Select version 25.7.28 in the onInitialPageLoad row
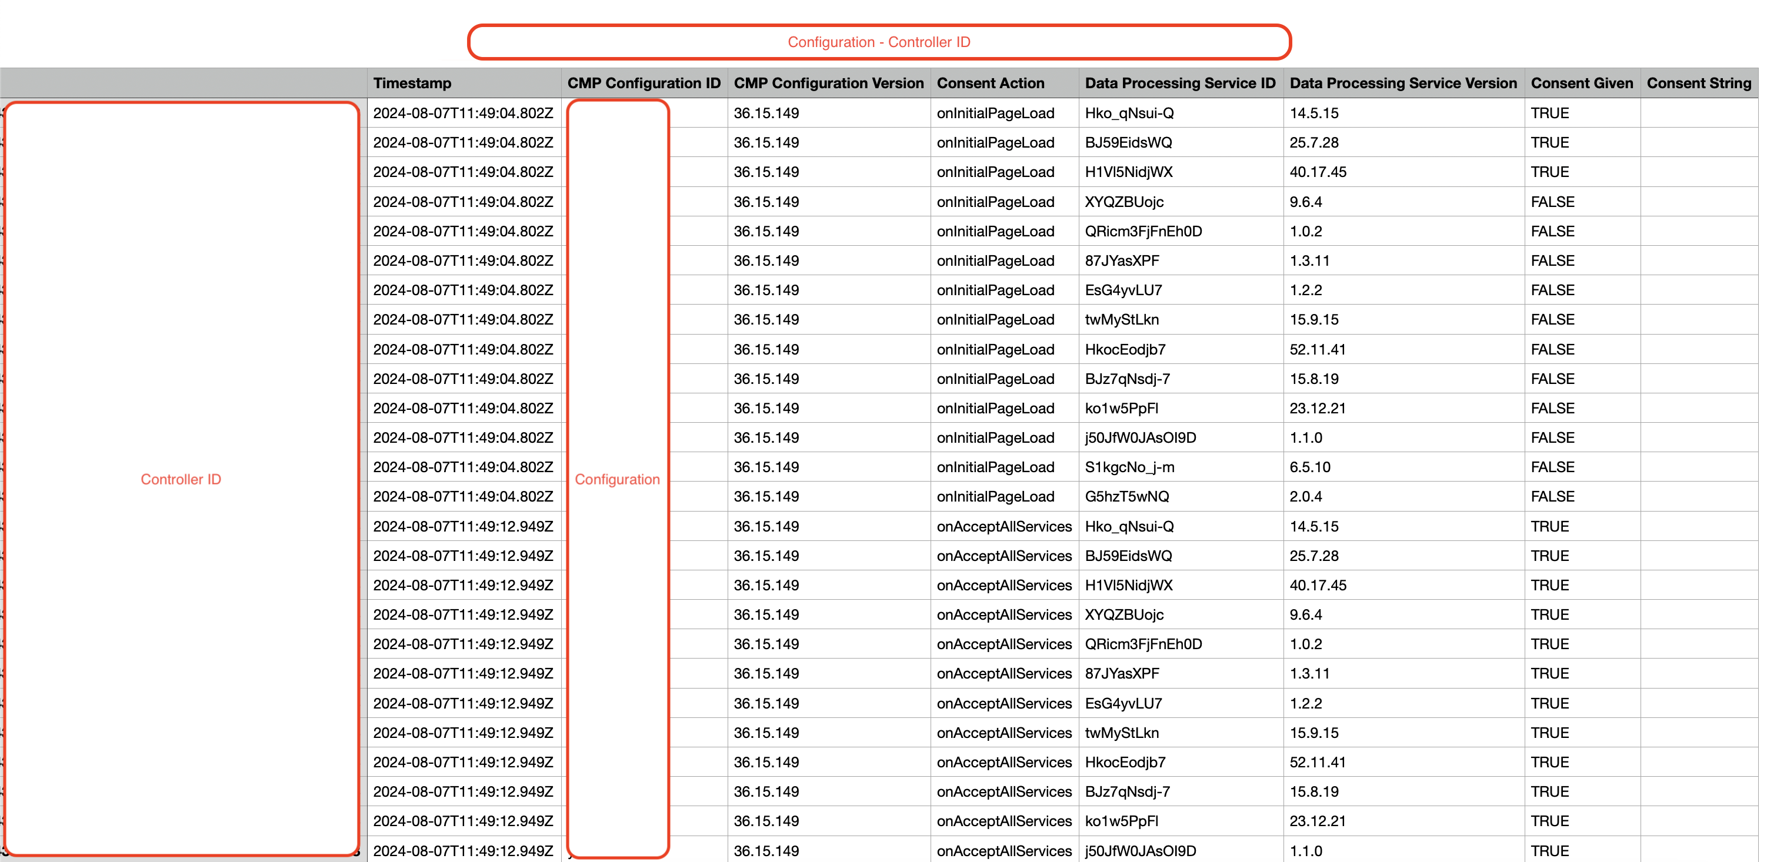The image size is (1767, 862). (1313, 143)
